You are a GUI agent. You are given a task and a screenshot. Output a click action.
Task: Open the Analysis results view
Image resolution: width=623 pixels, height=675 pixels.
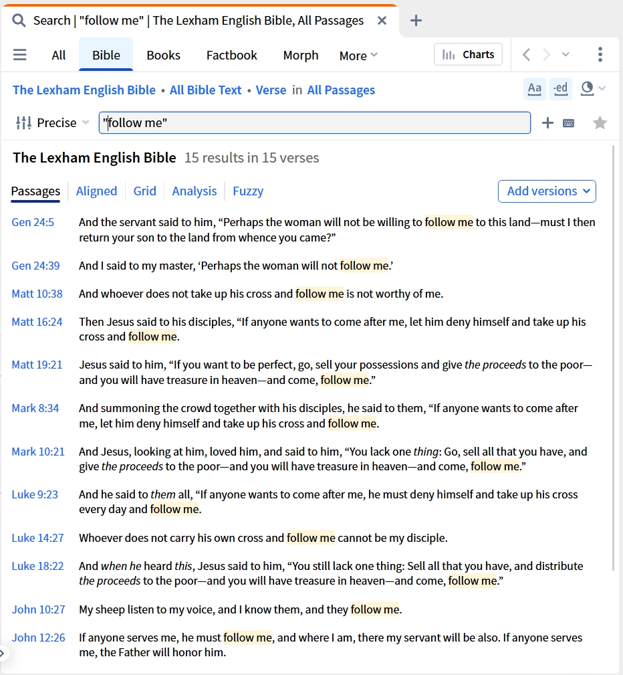point(194,191)
